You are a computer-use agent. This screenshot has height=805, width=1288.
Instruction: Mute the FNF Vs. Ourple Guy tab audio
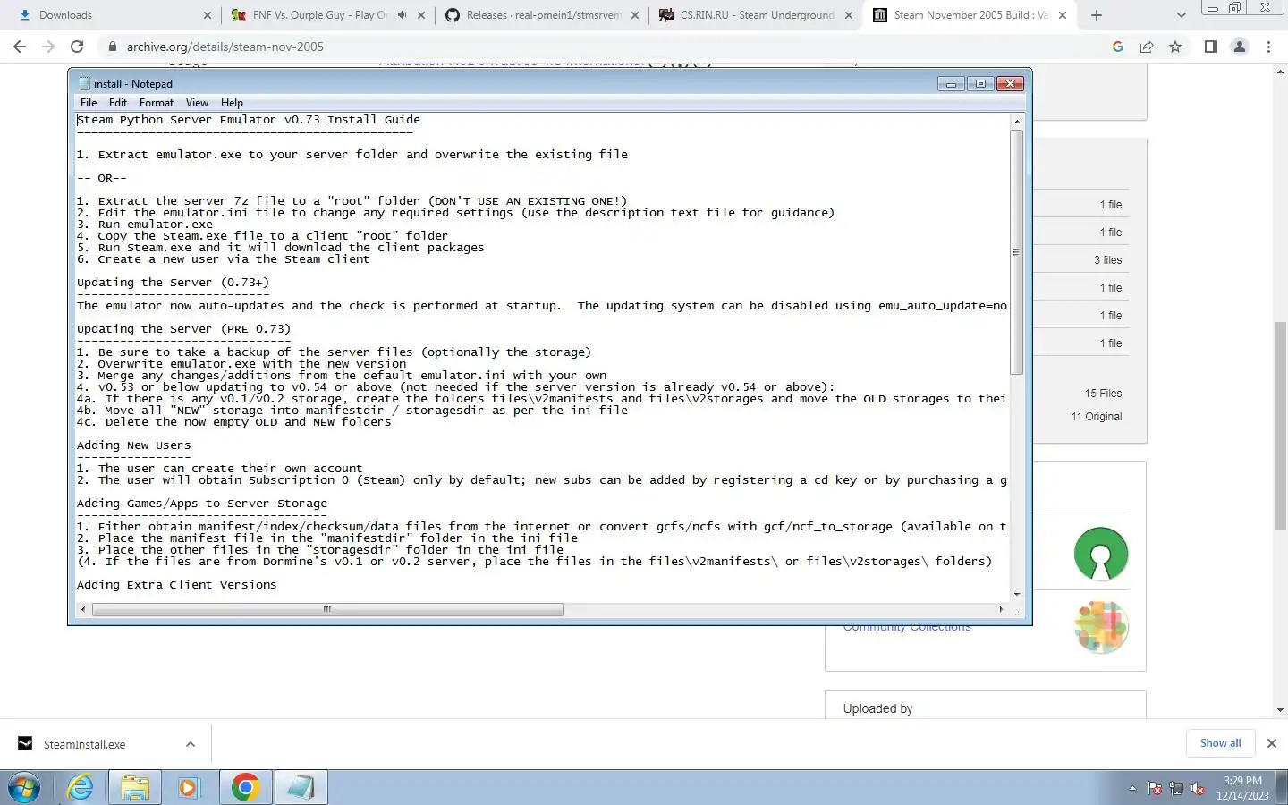tap(402, 15)
